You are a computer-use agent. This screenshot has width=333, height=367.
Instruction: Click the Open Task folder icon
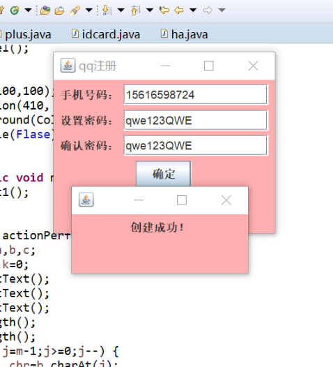(59, 10)
